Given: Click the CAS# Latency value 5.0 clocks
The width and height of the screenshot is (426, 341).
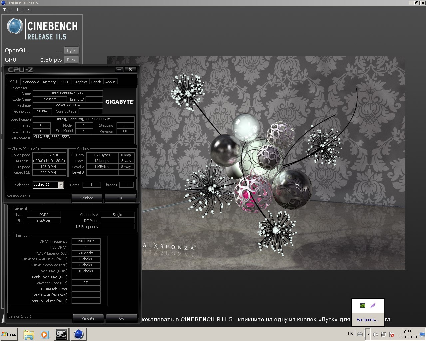Looking at the screenshot, I should tap(86, 253).
